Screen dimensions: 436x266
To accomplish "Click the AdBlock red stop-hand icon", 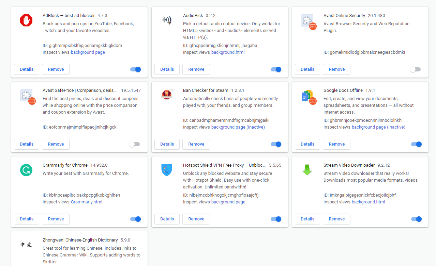I will [26, 20].
